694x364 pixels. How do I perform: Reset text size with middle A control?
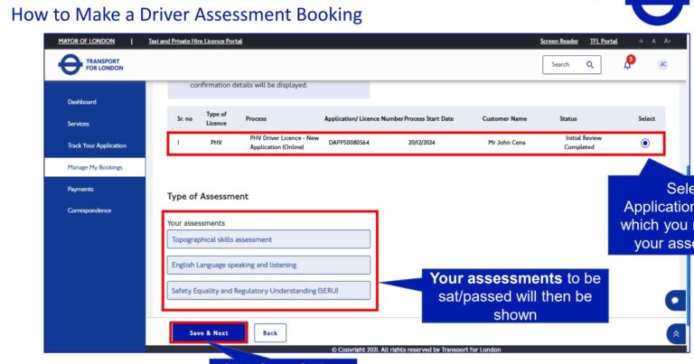[653, 42]
